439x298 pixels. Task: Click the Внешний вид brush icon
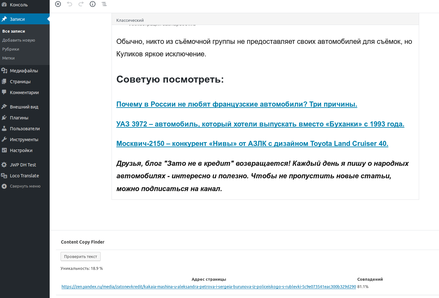4,107
